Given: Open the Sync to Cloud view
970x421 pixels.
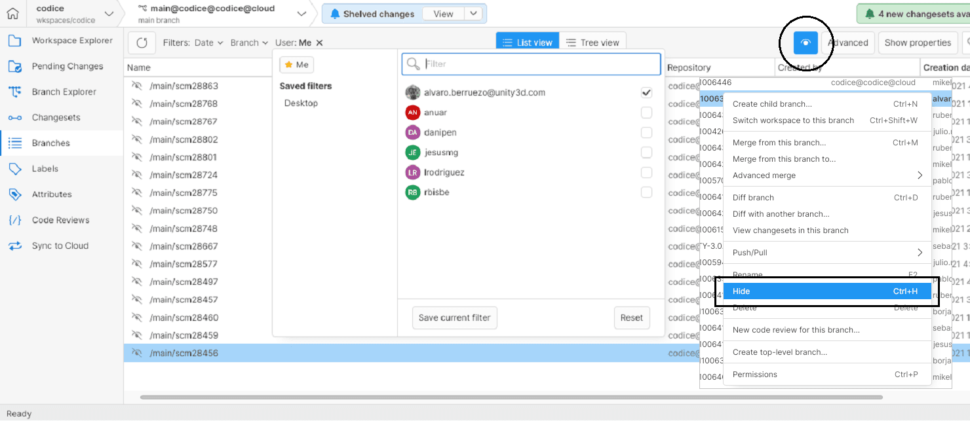Looking at the screenshot, I should [60, 246].
